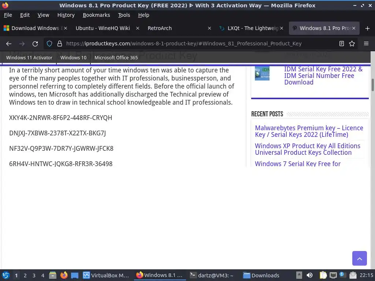This screenshot has height=281, width=375.
Task: Click product key XKY4K-2NRWR-8F6P2-448RF-CRYQH
Action: (60, 118)
